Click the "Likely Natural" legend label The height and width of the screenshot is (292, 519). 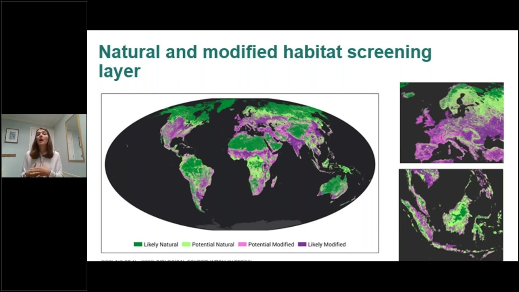[161, 245]
